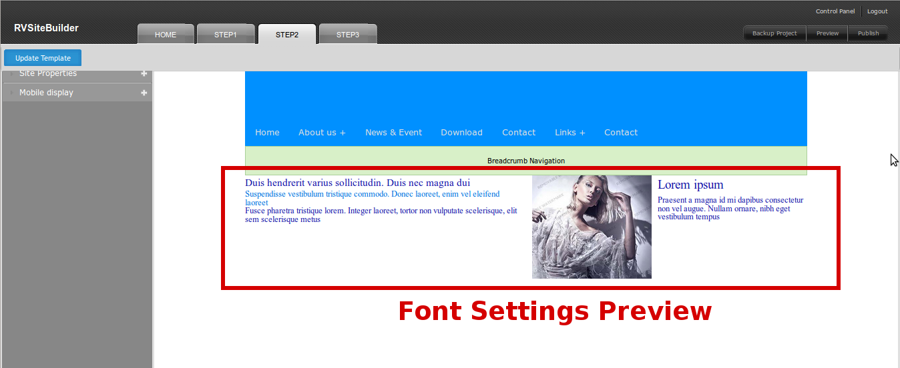Click the RVSiteBuilder logo
Viewport: 900px width, 368px height.
[46, 28]
